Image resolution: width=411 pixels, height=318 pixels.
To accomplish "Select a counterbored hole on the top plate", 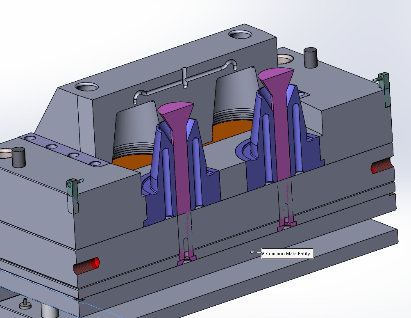I will (240, 35).
